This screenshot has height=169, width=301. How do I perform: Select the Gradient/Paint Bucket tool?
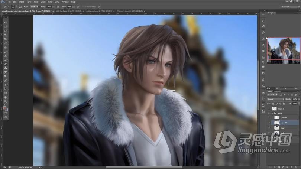pos(5,68)
